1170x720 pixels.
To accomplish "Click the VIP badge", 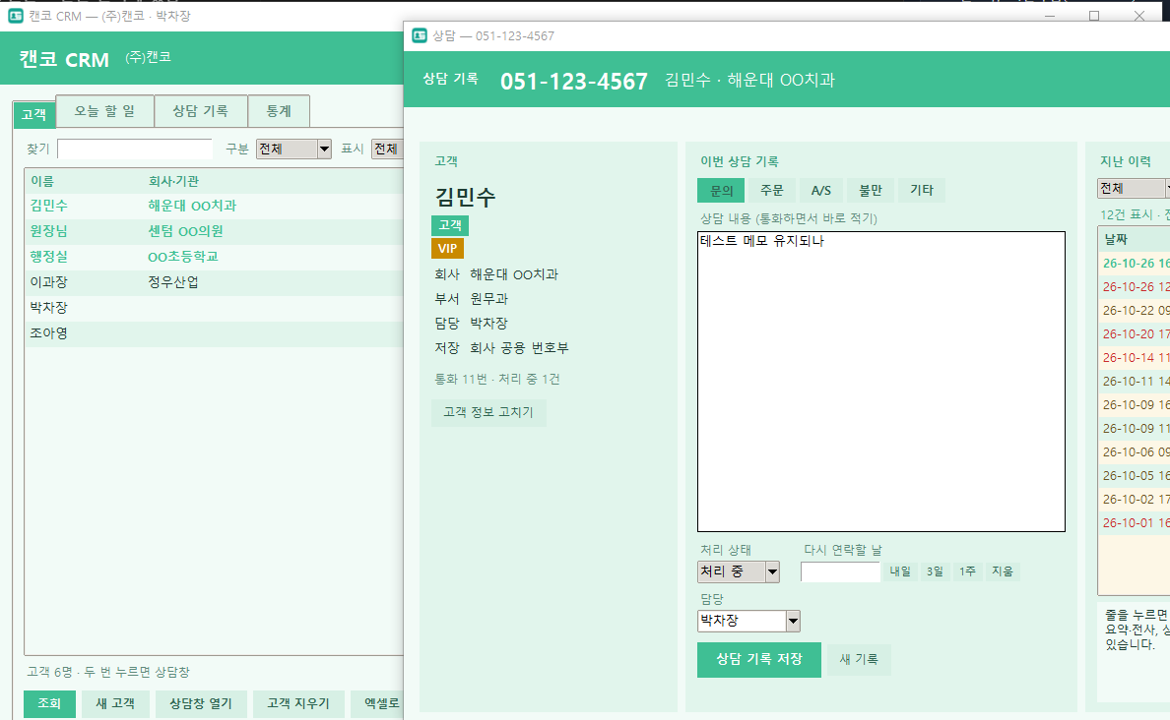I will click(448, 249).
